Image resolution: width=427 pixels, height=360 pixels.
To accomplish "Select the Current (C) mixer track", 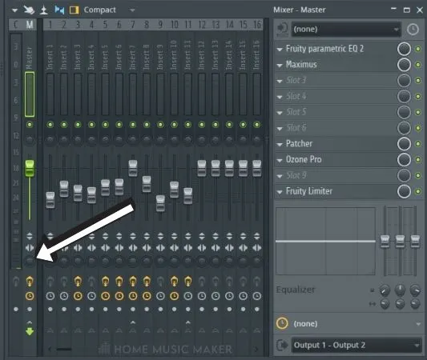I will 16,25.
